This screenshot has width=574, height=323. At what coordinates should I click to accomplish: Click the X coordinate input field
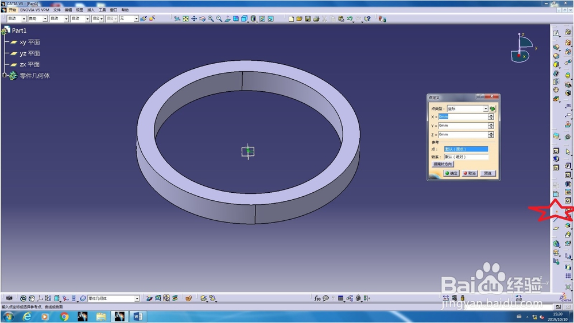(463, 116)
